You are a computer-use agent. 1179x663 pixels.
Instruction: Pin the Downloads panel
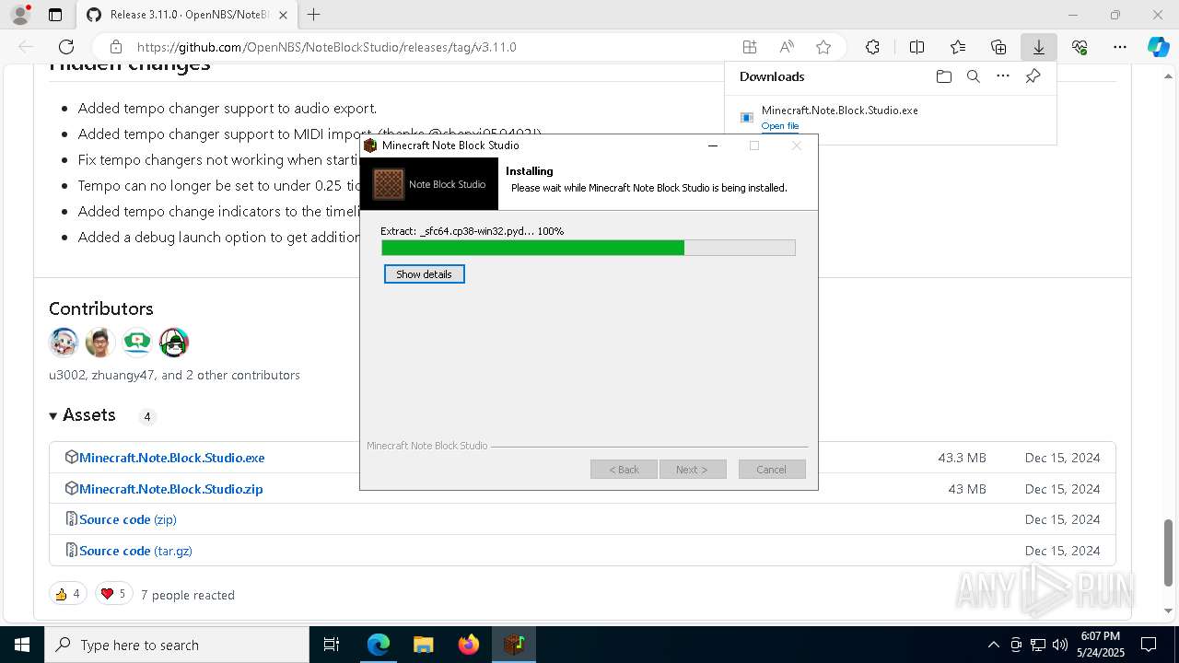point(1033,76)
